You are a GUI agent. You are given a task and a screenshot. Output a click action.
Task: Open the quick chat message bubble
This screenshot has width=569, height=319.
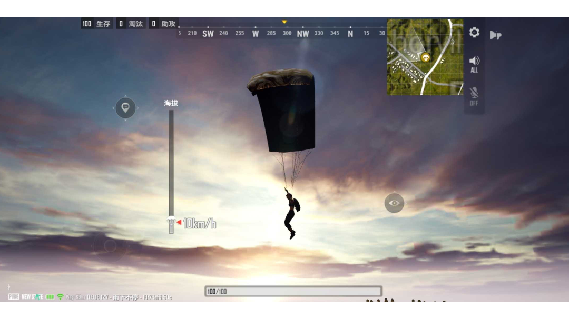click(125, 108)
